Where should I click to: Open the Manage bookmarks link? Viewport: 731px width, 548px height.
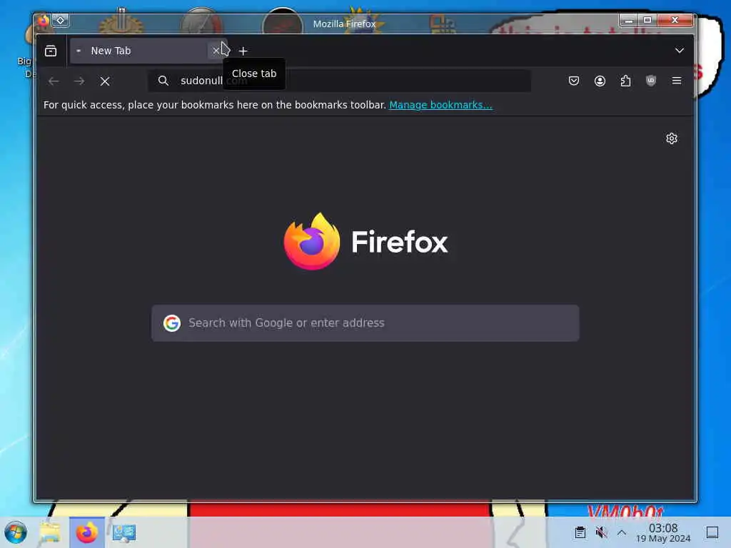[x=440, y=105]
